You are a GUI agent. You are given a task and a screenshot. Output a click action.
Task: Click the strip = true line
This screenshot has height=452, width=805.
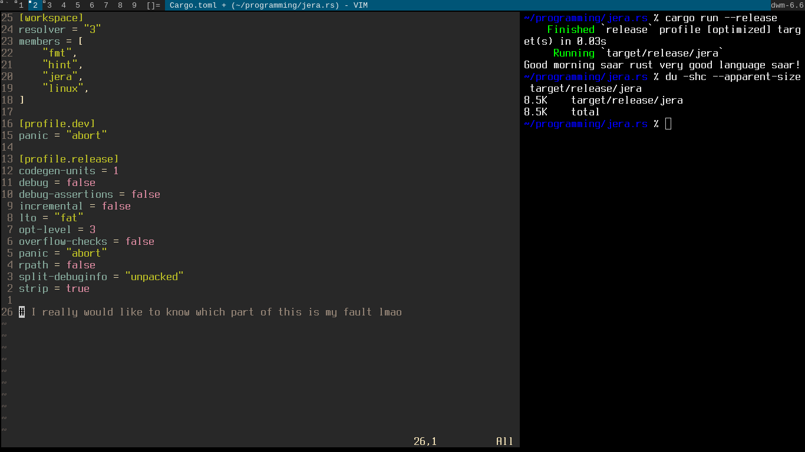(x=54, y=288)
